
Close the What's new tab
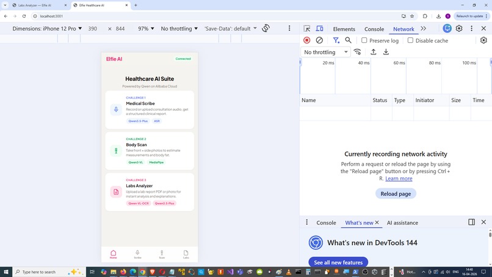tap(377, 223)
